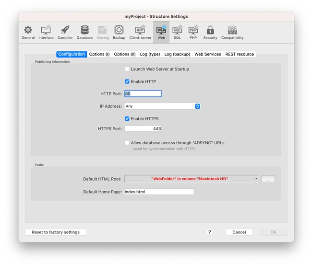Enable Launch Web Server at Startup
The image size is (312, 266).
pos(127,69)
